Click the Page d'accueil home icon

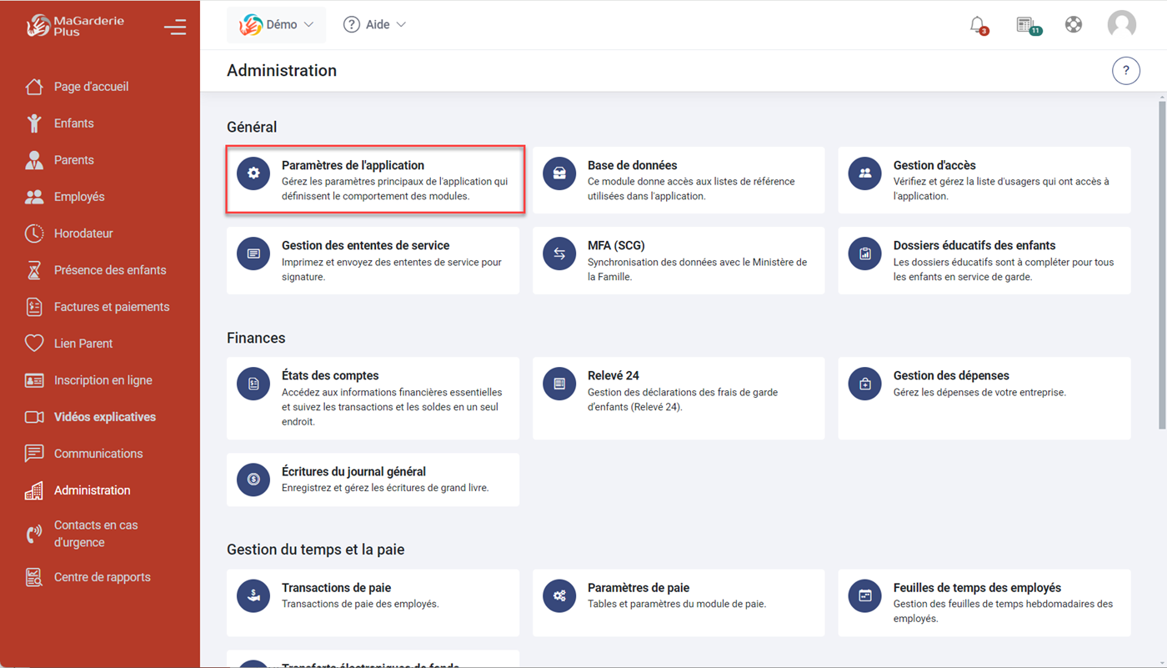pos(34,87)
